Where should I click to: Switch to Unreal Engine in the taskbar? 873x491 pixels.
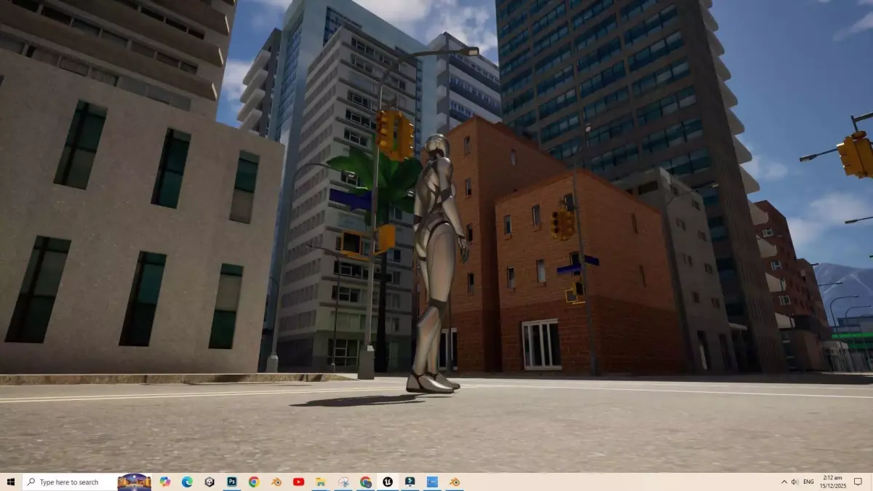388,482
